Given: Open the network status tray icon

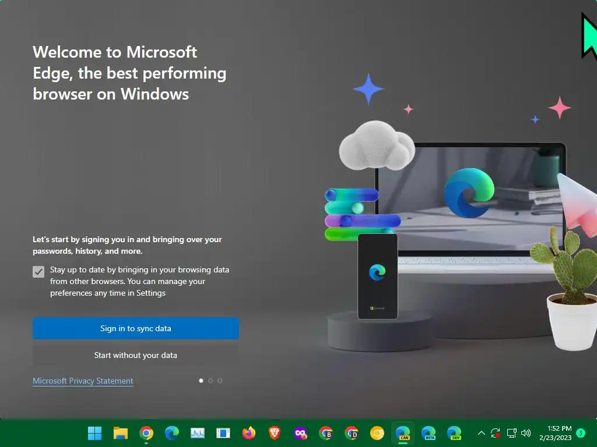Looking at the screenshot, I should click(x=511, y=433).
